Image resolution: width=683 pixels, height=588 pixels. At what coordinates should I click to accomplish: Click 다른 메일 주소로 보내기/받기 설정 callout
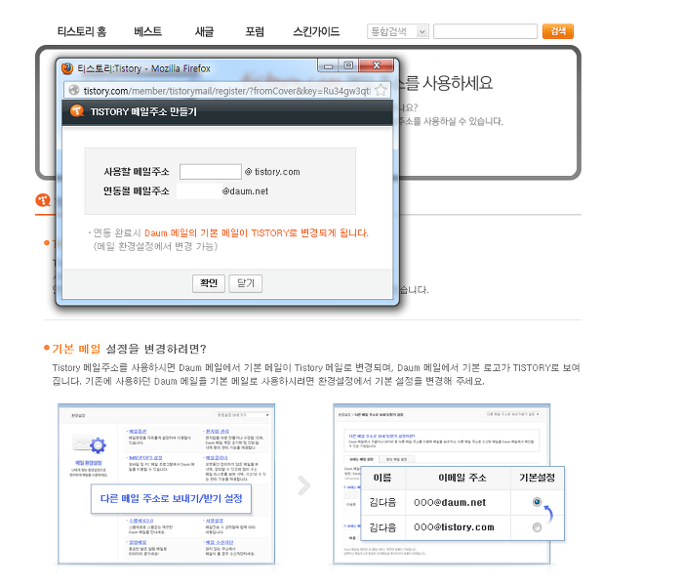click(171, 498)
